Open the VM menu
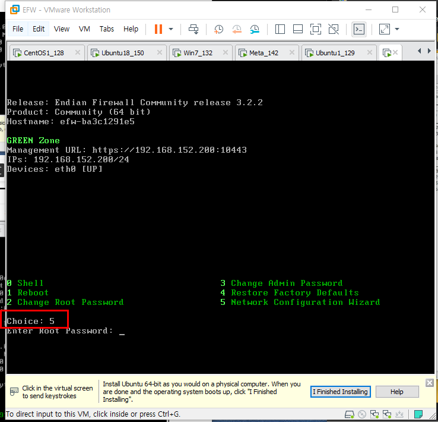 click(84, 29)
